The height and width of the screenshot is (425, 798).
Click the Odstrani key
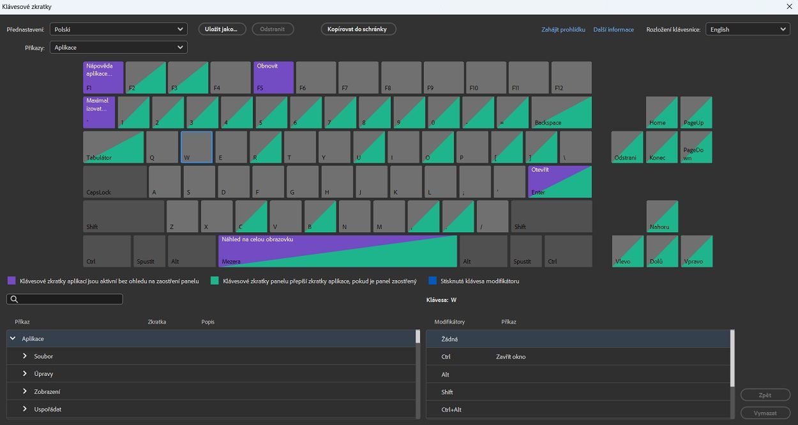coord(628,147)
